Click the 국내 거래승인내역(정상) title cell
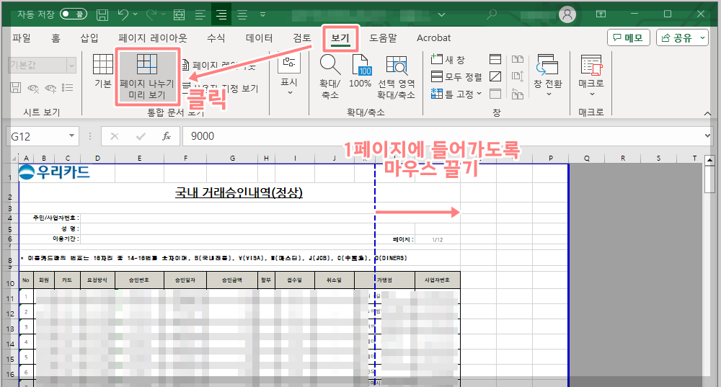Screen dimensions: 721x387 [239, 192]
